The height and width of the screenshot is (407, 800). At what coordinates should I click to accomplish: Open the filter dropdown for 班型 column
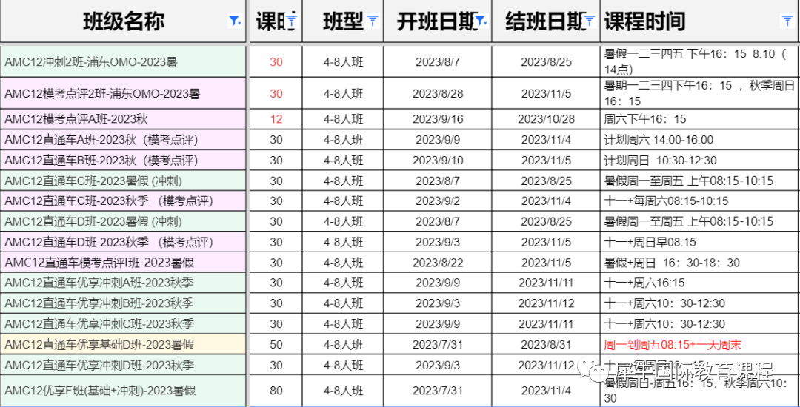pos(373,21)
